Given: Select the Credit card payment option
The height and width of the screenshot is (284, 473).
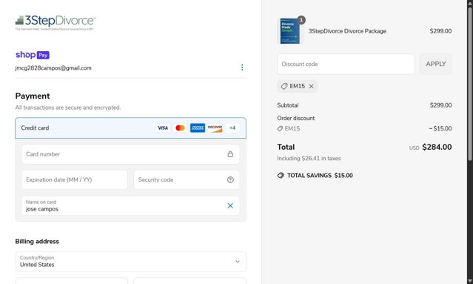Looking at the screenshot, I should click(x=130, y=128).
